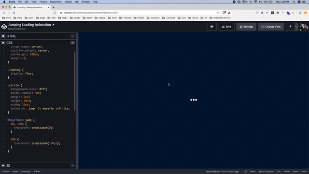Fold the 50% keyframe block
The image size is (309, 174).
pos(6,139)
